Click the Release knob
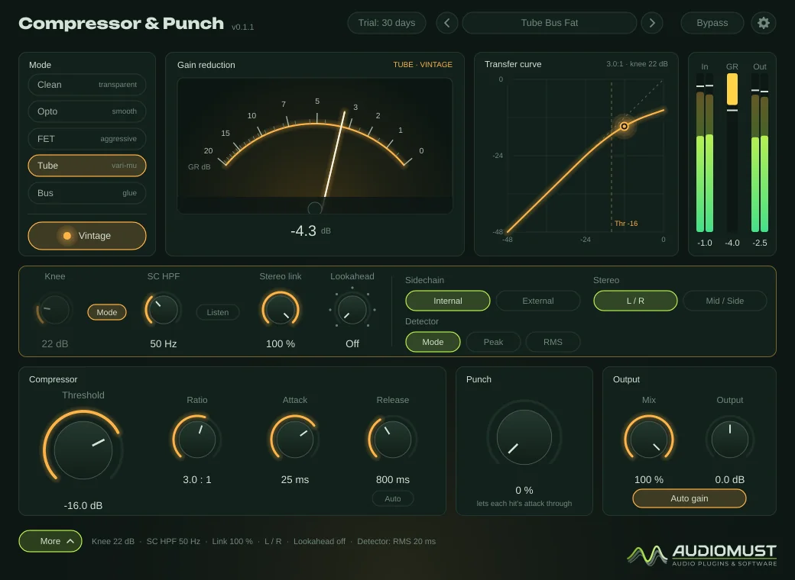This screenshot has height=580, width=795. click(392, 439)
